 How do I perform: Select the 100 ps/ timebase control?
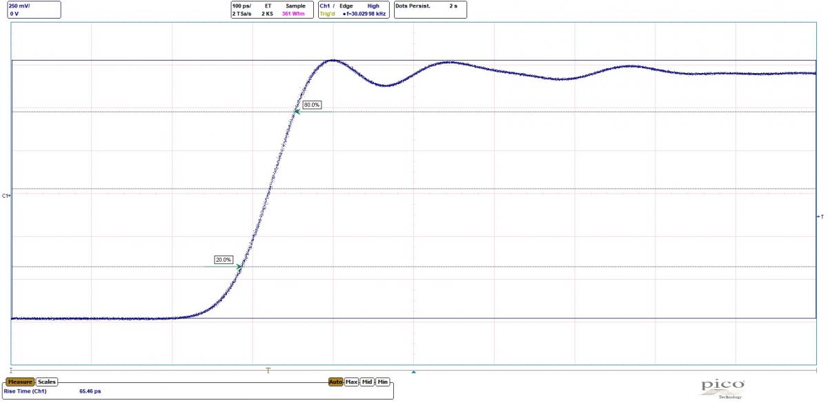click(x=241, y=6)
